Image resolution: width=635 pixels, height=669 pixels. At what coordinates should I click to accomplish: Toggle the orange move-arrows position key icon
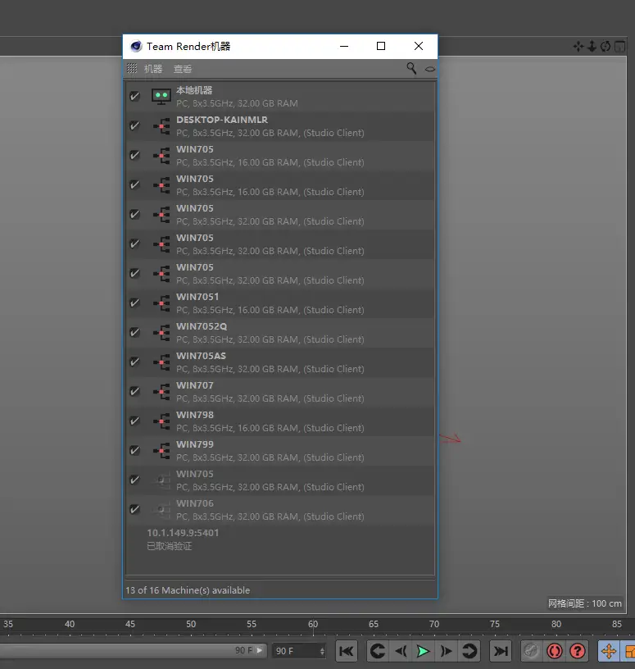tap(609, 651)
